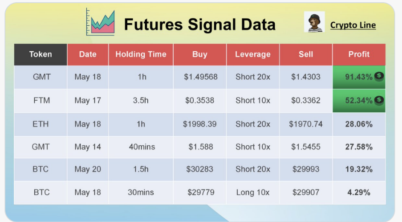Screen dimensions: 402x222
Task: Select the Profit column header
Action: [x=359, y=54]
